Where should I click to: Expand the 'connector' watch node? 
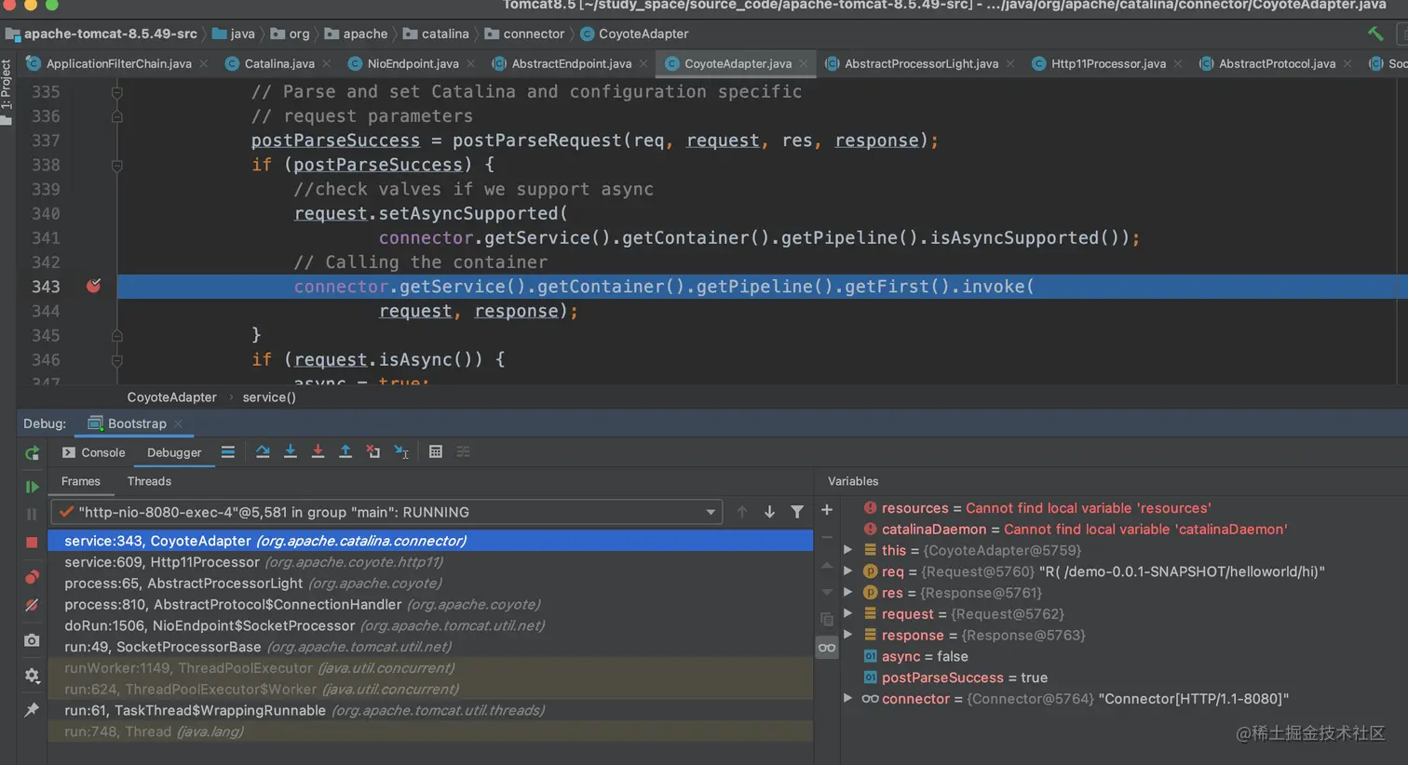coord(848,698)
